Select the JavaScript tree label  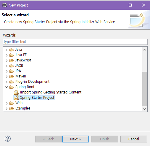[x=23, y=60]
